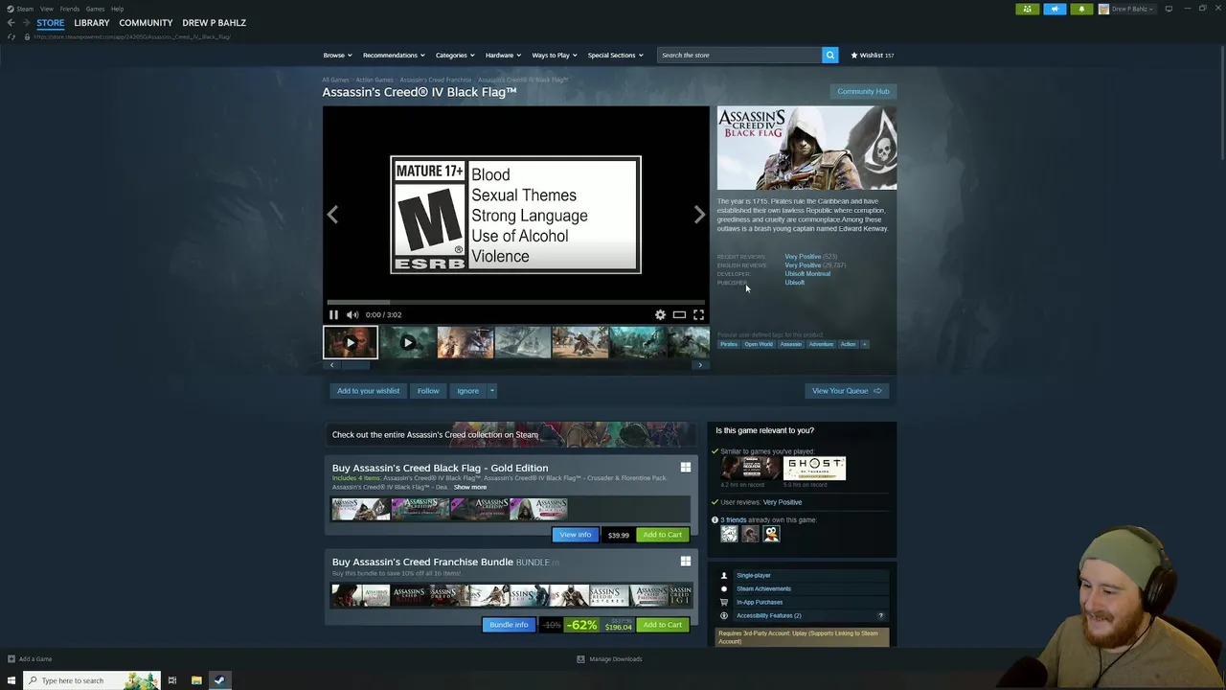Click the Open World tag
1226x690 pixels.
point(759,344)
